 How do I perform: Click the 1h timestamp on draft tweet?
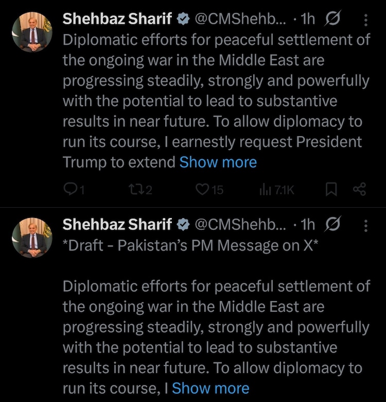308,224
